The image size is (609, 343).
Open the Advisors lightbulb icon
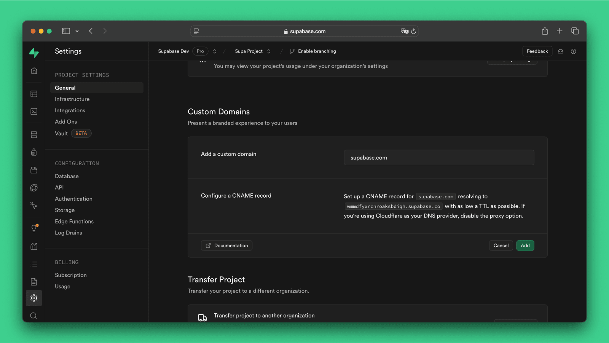tap(34, 228)
